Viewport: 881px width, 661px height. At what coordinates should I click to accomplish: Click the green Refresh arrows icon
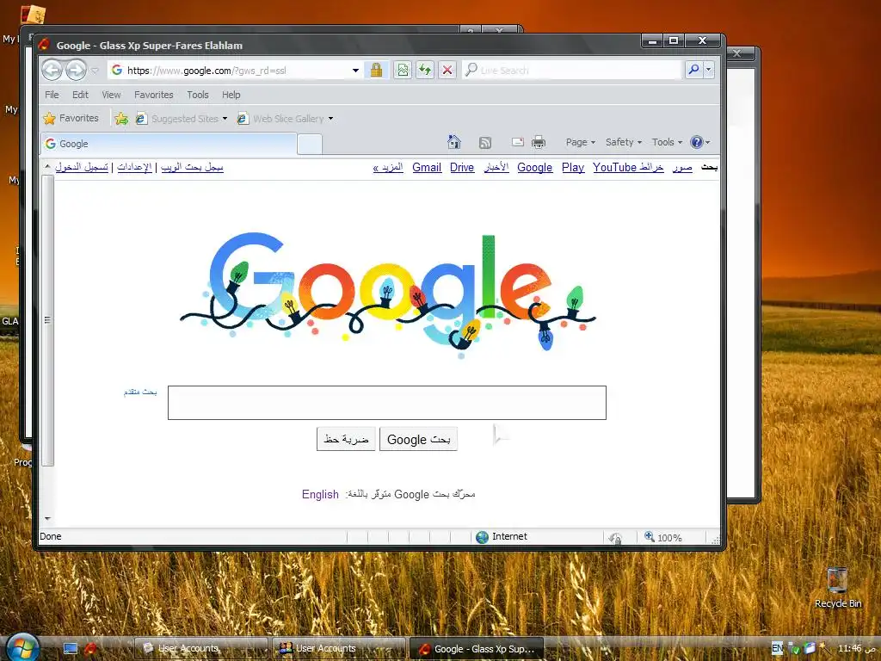pyautogui.click(x=425, y=70)
